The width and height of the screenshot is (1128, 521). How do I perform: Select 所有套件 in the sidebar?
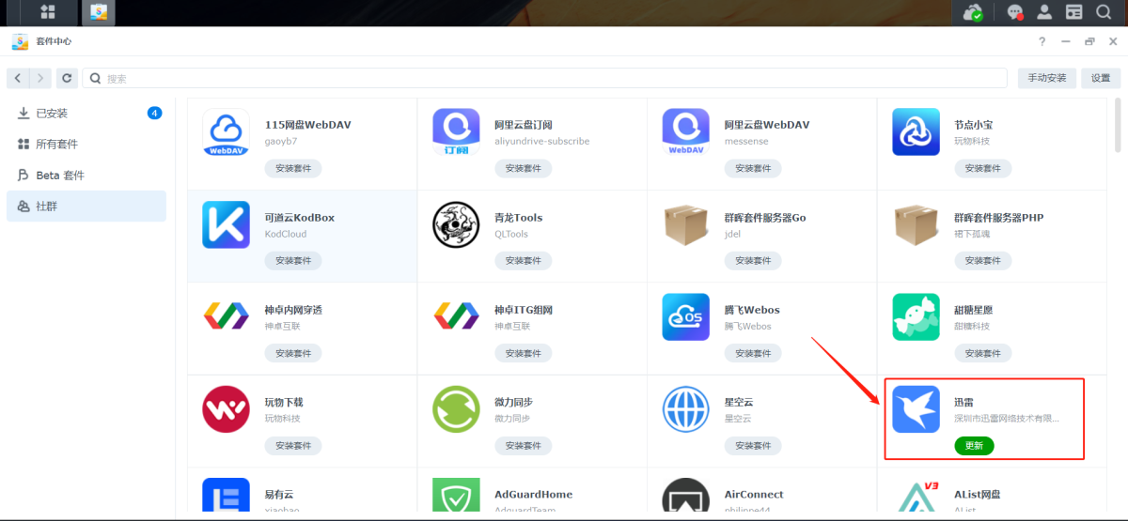pyautogui.click(x=86, y=144)
